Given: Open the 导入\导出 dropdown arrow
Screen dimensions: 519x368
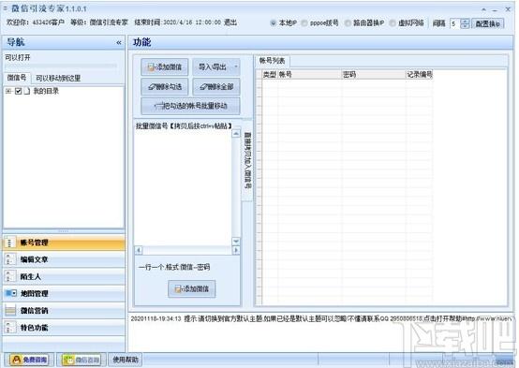Looking at the screenshot, I should click(x=236, y=66).
